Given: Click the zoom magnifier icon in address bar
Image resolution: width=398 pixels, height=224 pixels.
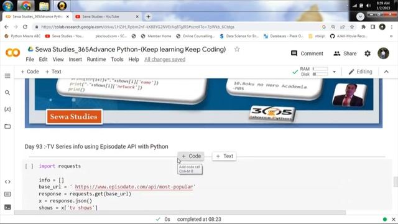Looking at the screenshot, I should 333,27.
